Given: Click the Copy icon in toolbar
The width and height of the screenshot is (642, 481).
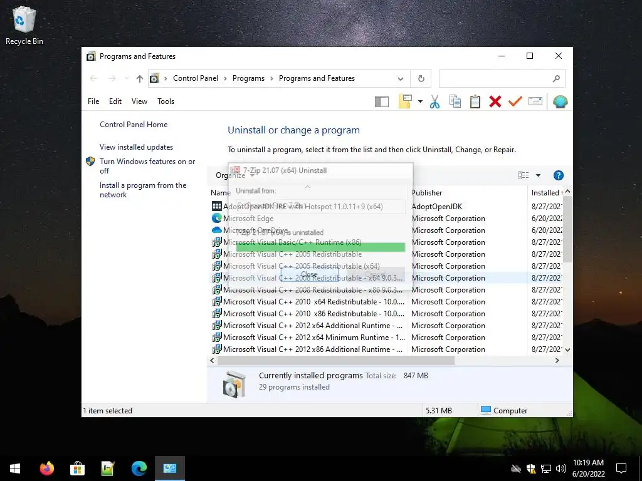Looking at the screenshot, I should (455, 101).
